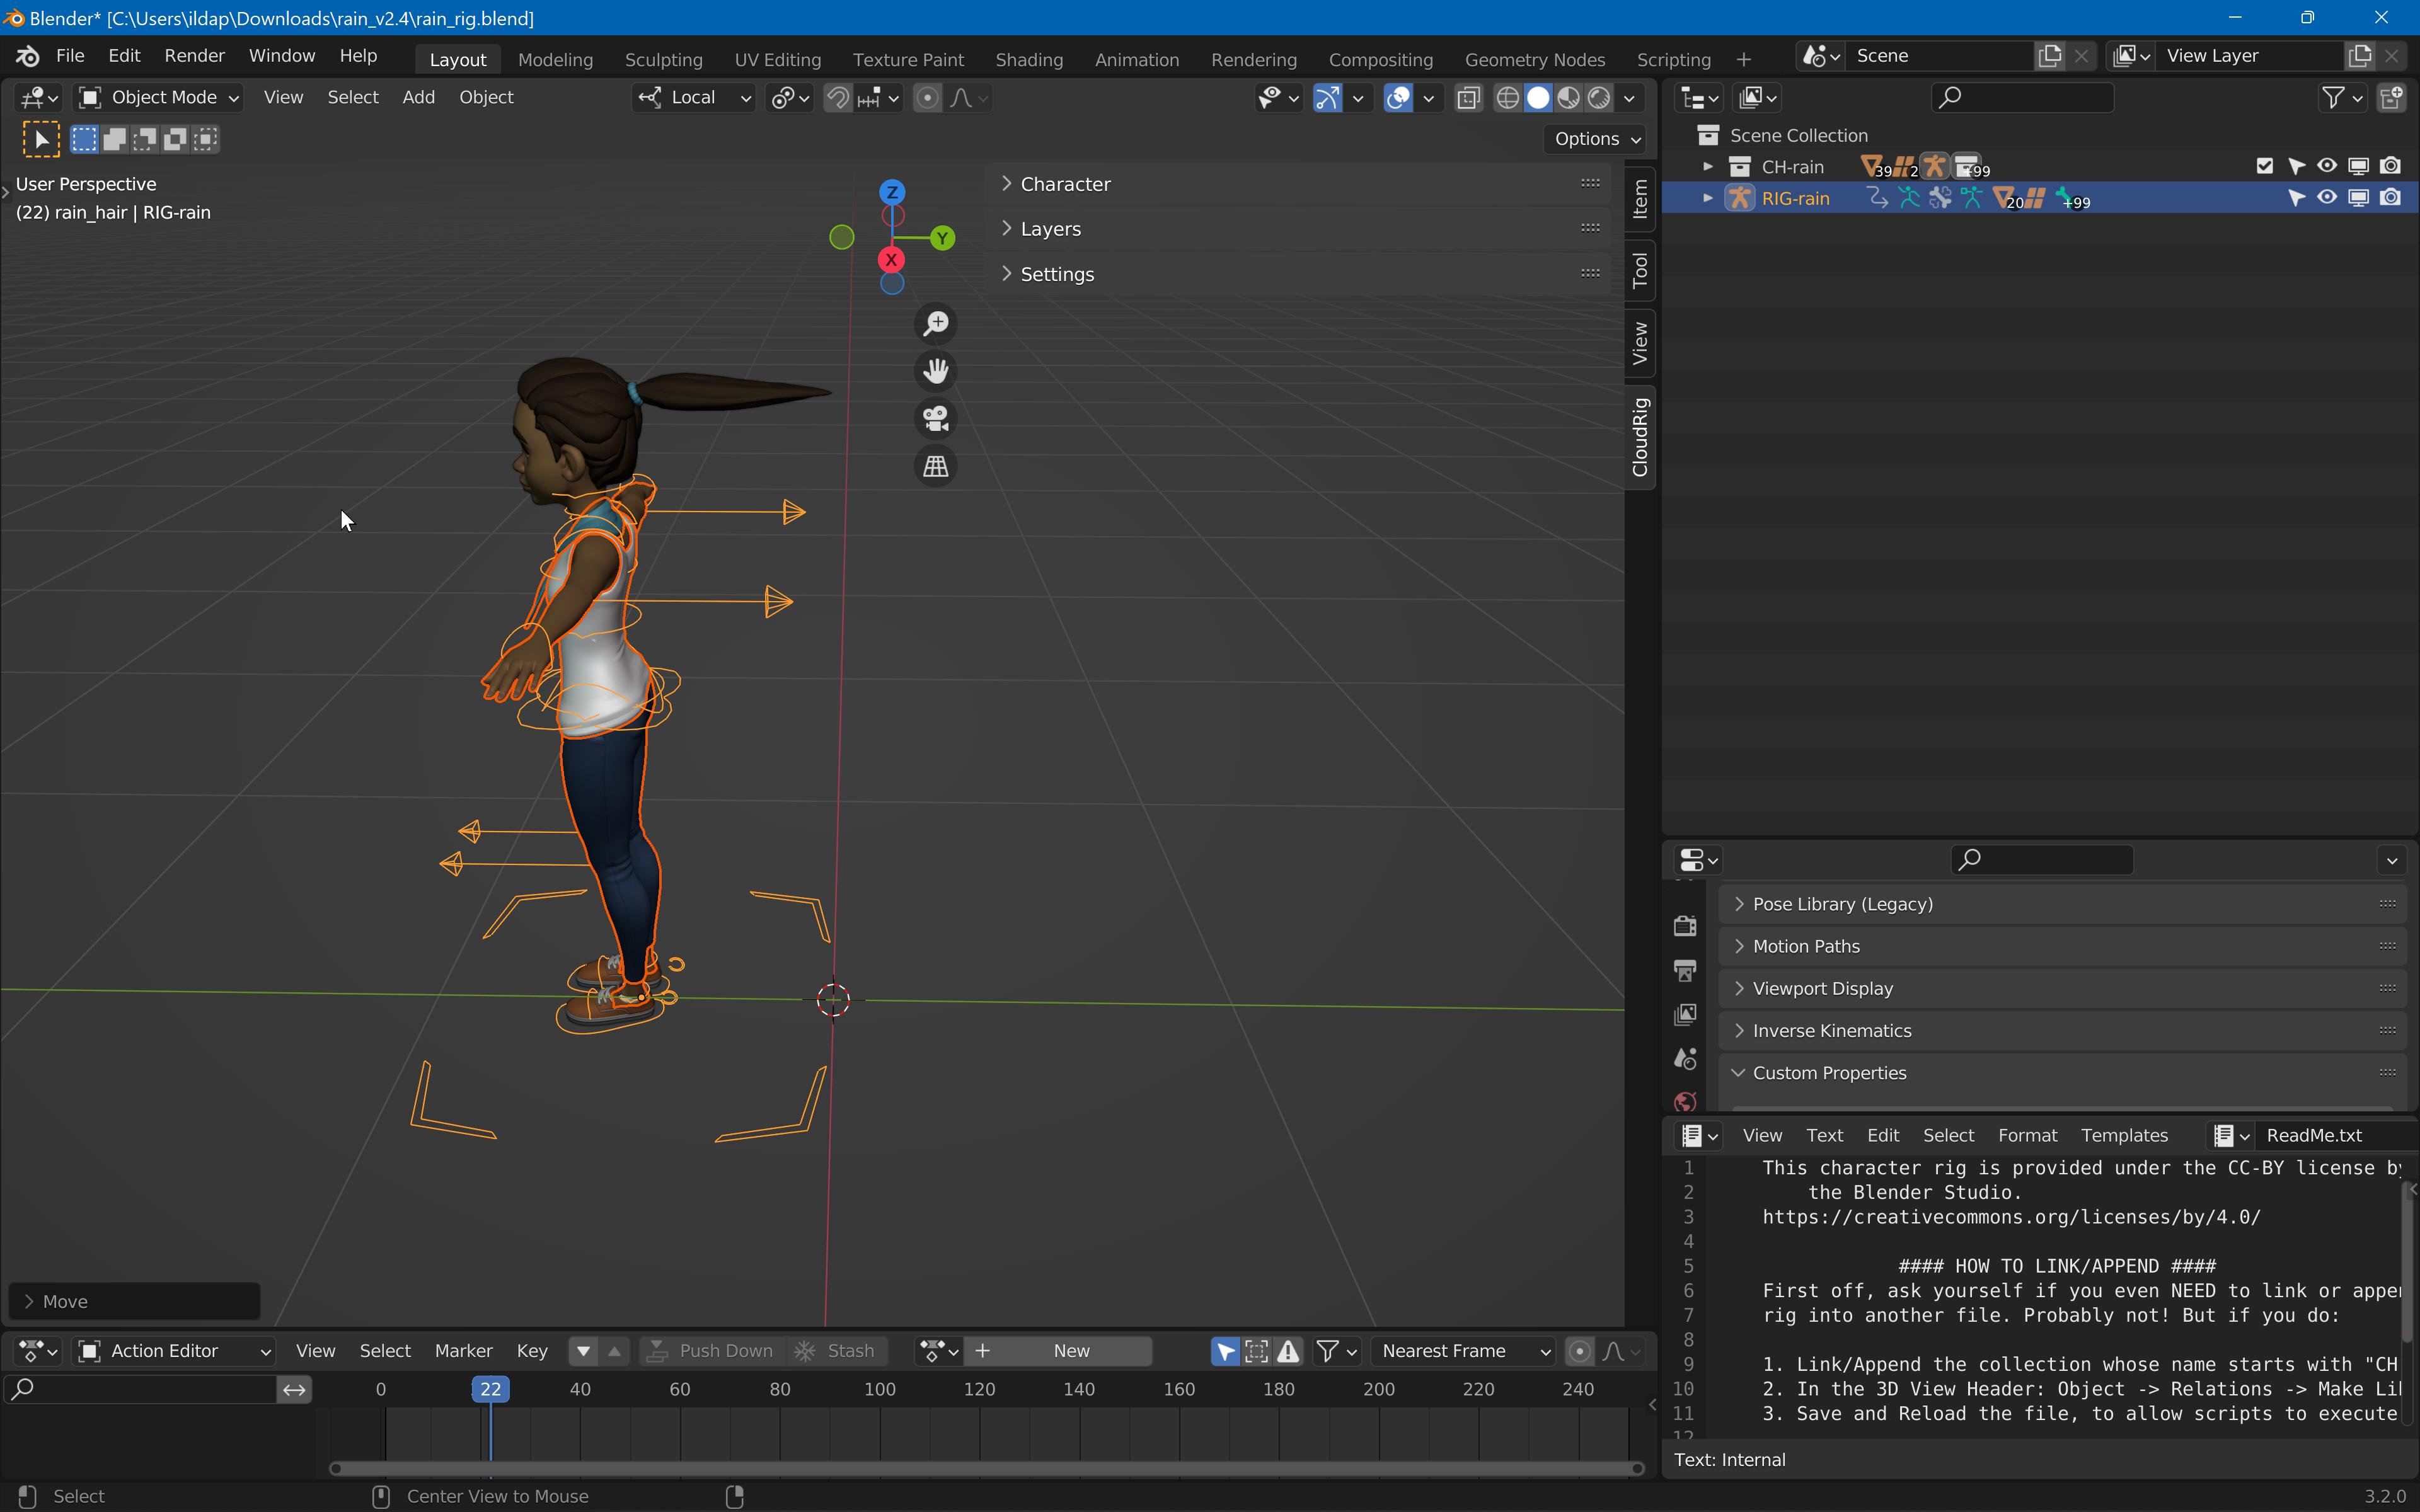Click the X axis on navigation gizmo
2420x1512 pixels.
pyautogui.click(x=891, y=260)
